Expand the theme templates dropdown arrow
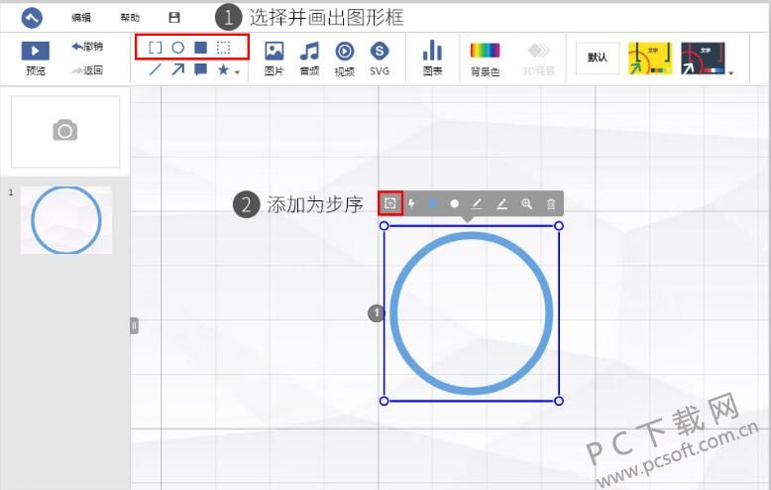The height and width of the screenshot is (490, 771). pyautogui.click(x=731, y=72)
